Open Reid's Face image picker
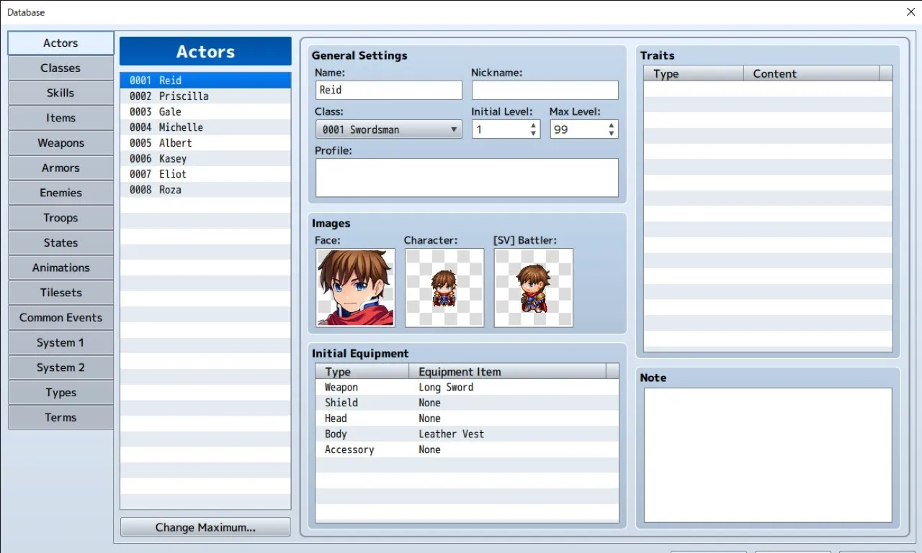The height and width of the screenshot is (553, 922). [355, 288]
